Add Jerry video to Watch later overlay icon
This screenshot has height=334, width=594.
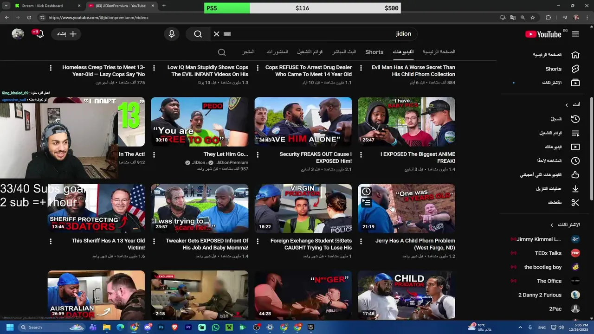[x=366, y=192]
